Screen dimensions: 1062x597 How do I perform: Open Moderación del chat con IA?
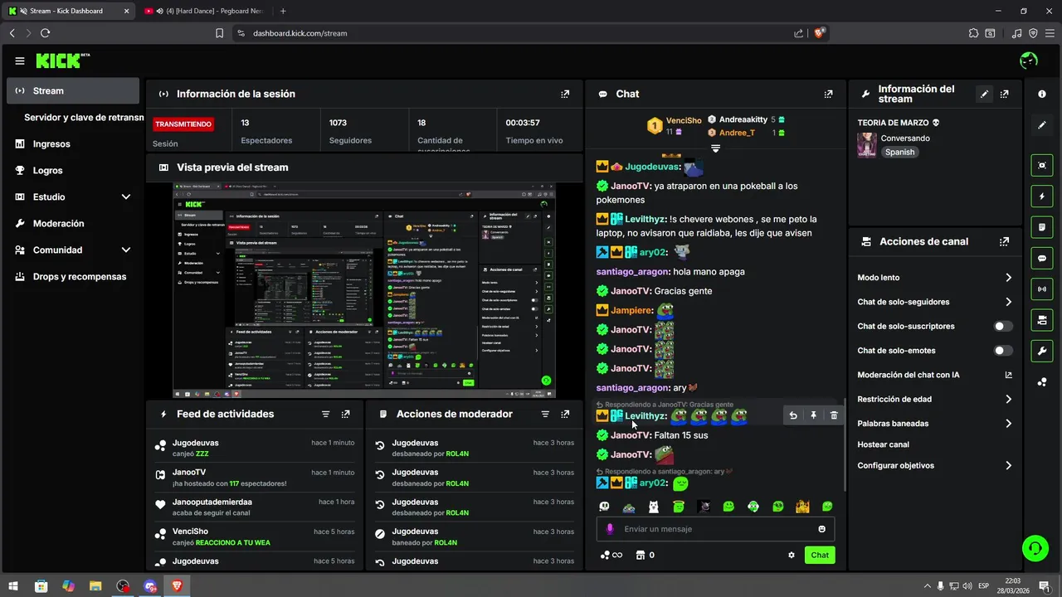point(934,375)
